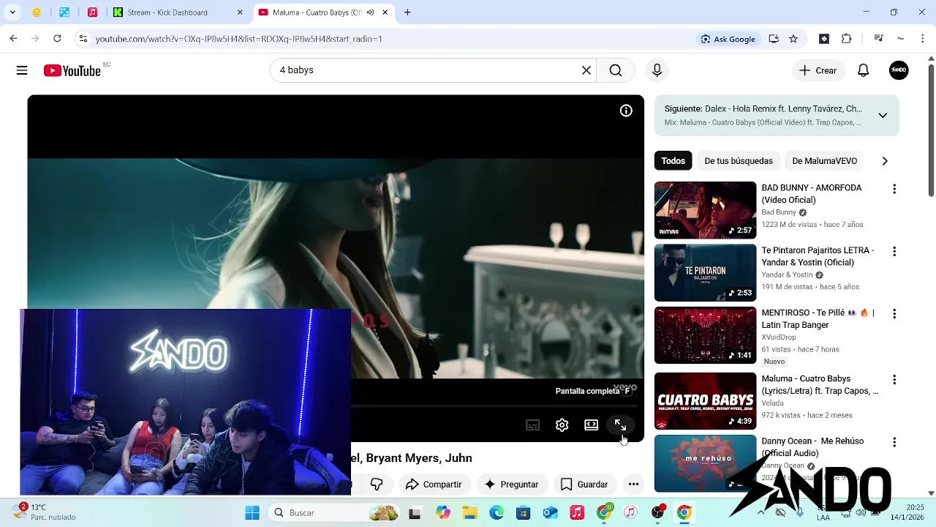Open options for MENTIROSO video
Viewport: 936px width, 527px height.
[x=894, y=313]
